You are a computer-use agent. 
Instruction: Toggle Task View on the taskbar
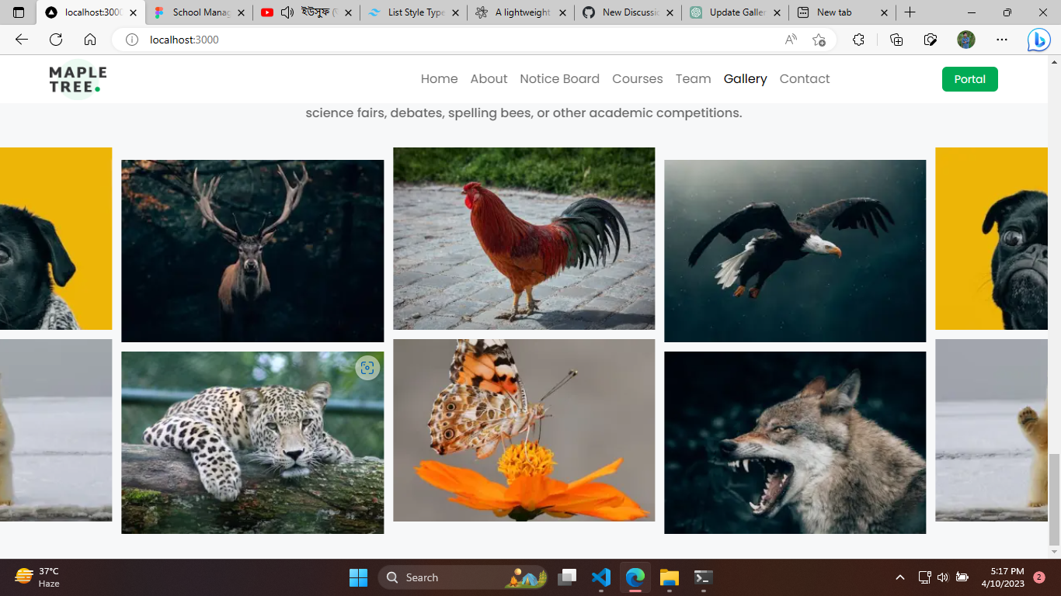coord(566,577)
